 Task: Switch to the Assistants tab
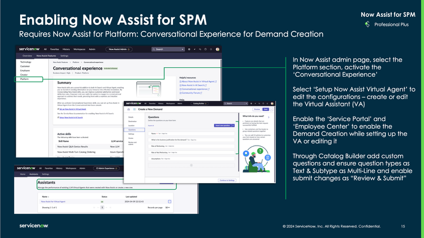[34, 174]
